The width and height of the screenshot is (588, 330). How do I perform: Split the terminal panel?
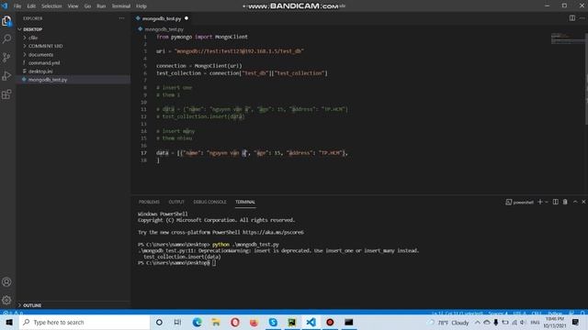[555, 202]
